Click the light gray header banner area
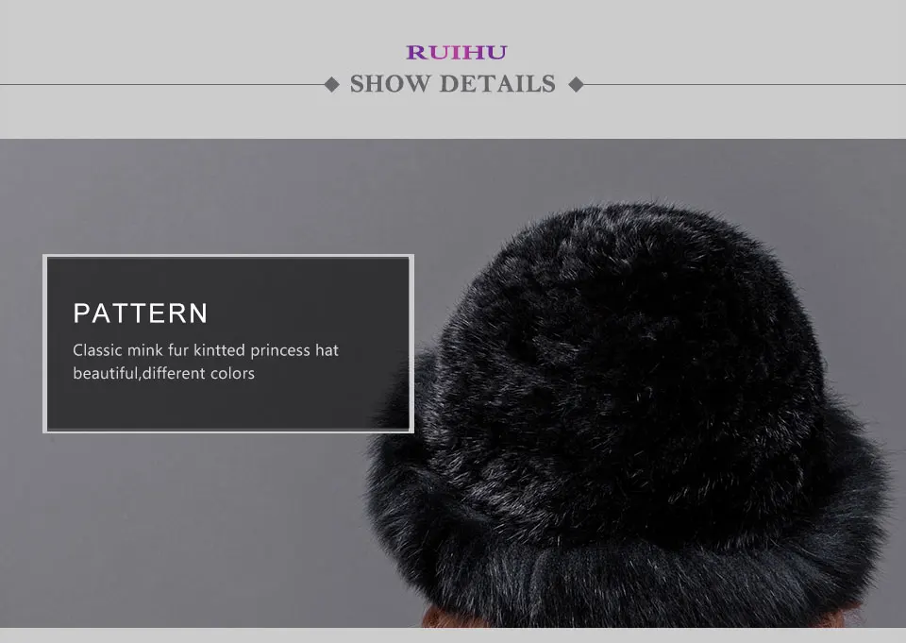906x643 pixels. pyautogui.click(x=453, y=69)
